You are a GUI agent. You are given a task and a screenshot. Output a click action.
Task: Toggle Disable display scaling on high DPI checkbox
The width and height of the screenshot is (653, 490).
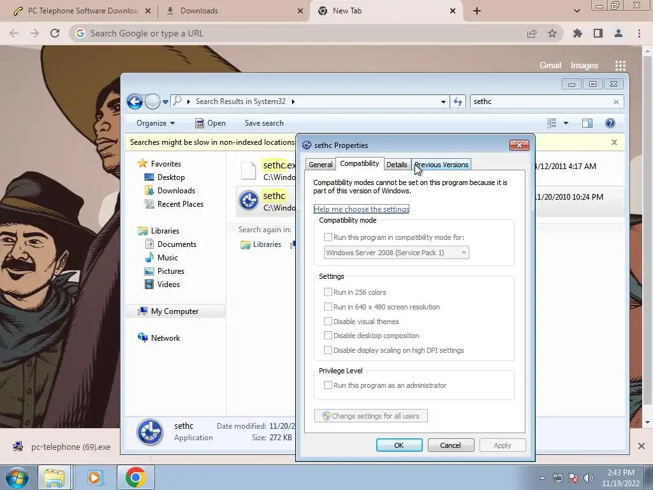click(x=328, y=350)
